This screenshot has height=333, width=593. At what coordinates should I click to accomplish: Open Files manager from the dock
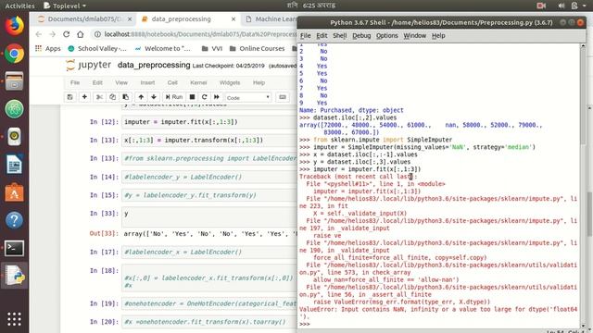point(15,81)
